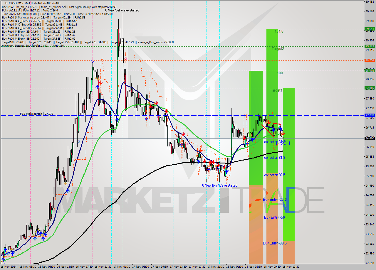Select the 'Buy %10 @ Entry -23' line

[39, 31]
